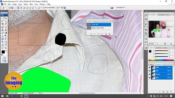The height and width of the screenshot is (98, 175).
Task: Click Delete current channel trash button
Action: [x=171, y=92]
